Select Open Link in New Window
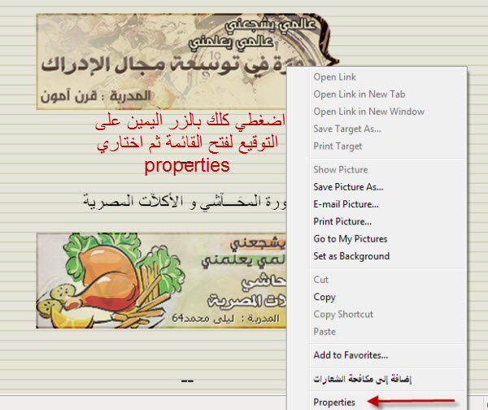The image size is (488, 410). pyautogui.click(x=368, y=111)
